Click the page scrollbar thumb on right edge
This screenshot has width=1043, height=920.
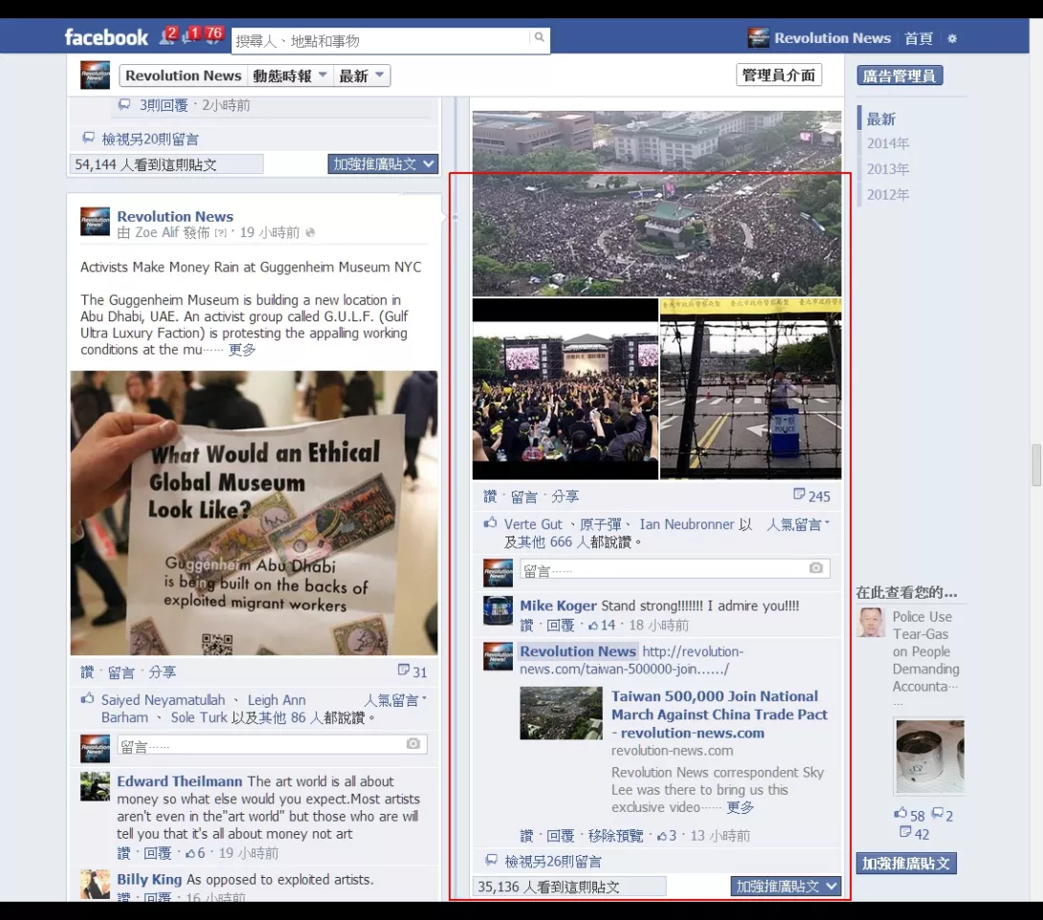click(x=1036, y=466)
